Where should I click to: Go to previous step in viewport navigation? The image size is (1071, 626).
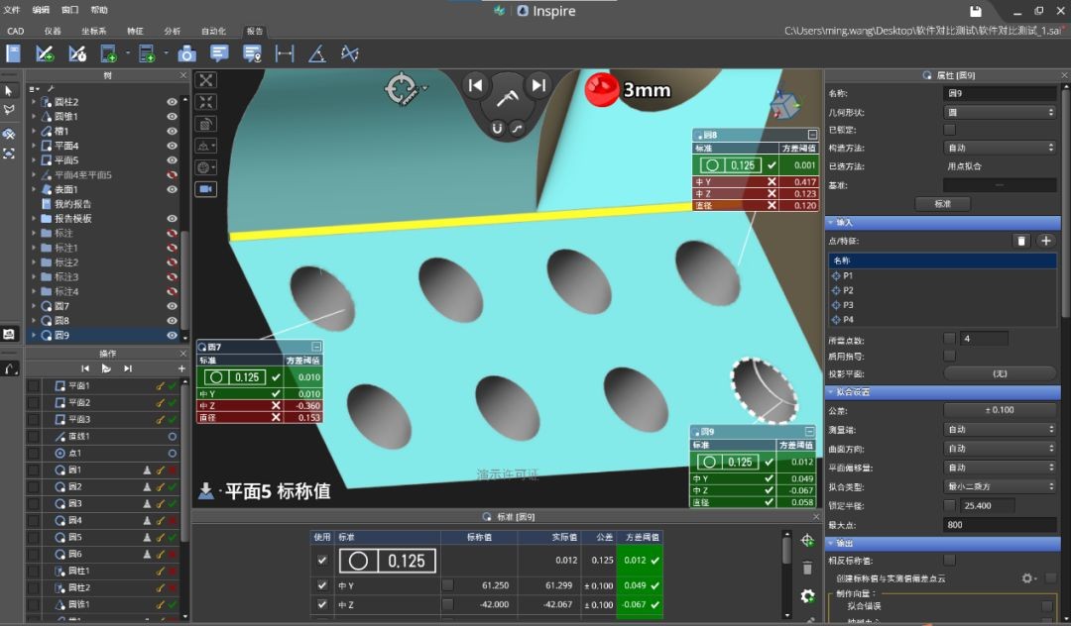pos(475,85)
